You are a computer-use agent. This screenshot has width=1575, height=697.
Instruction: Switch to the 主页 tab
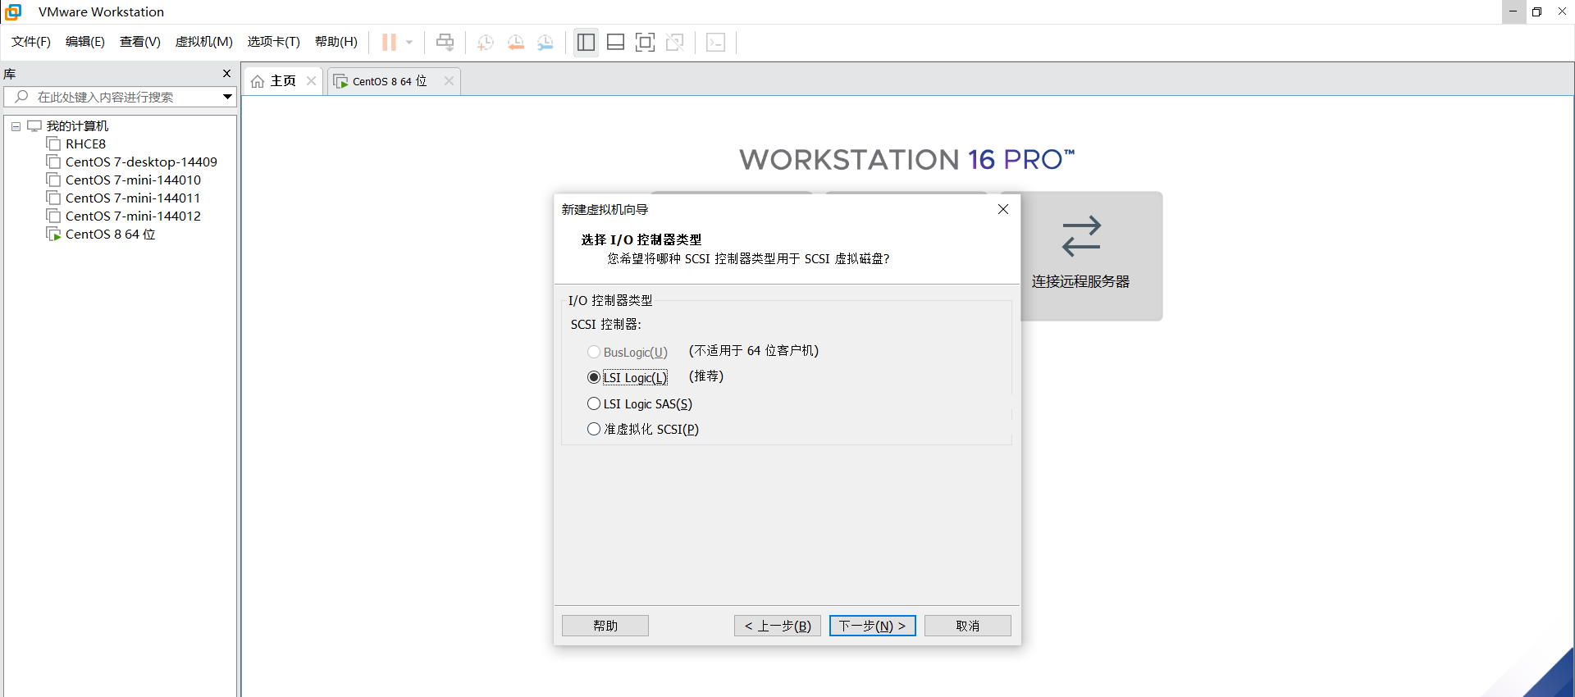(x=283, y=81)
